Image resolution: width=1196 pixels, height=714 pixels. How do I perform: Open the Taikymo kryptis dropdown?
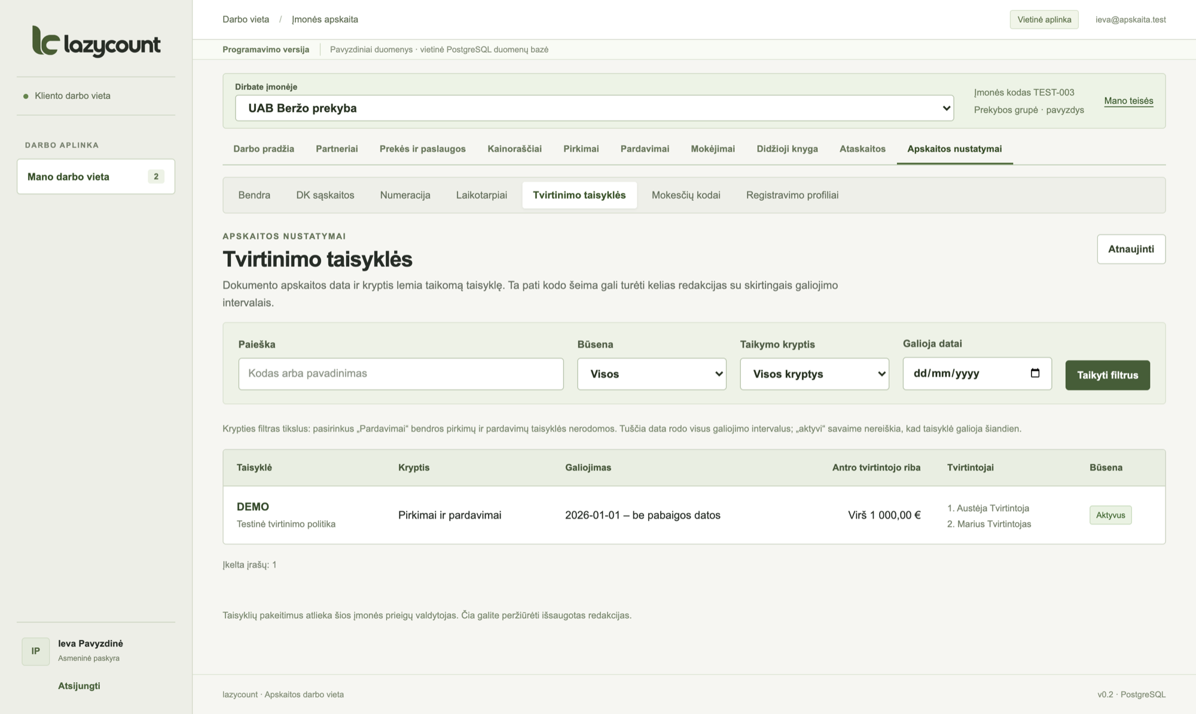click(814, 374)
